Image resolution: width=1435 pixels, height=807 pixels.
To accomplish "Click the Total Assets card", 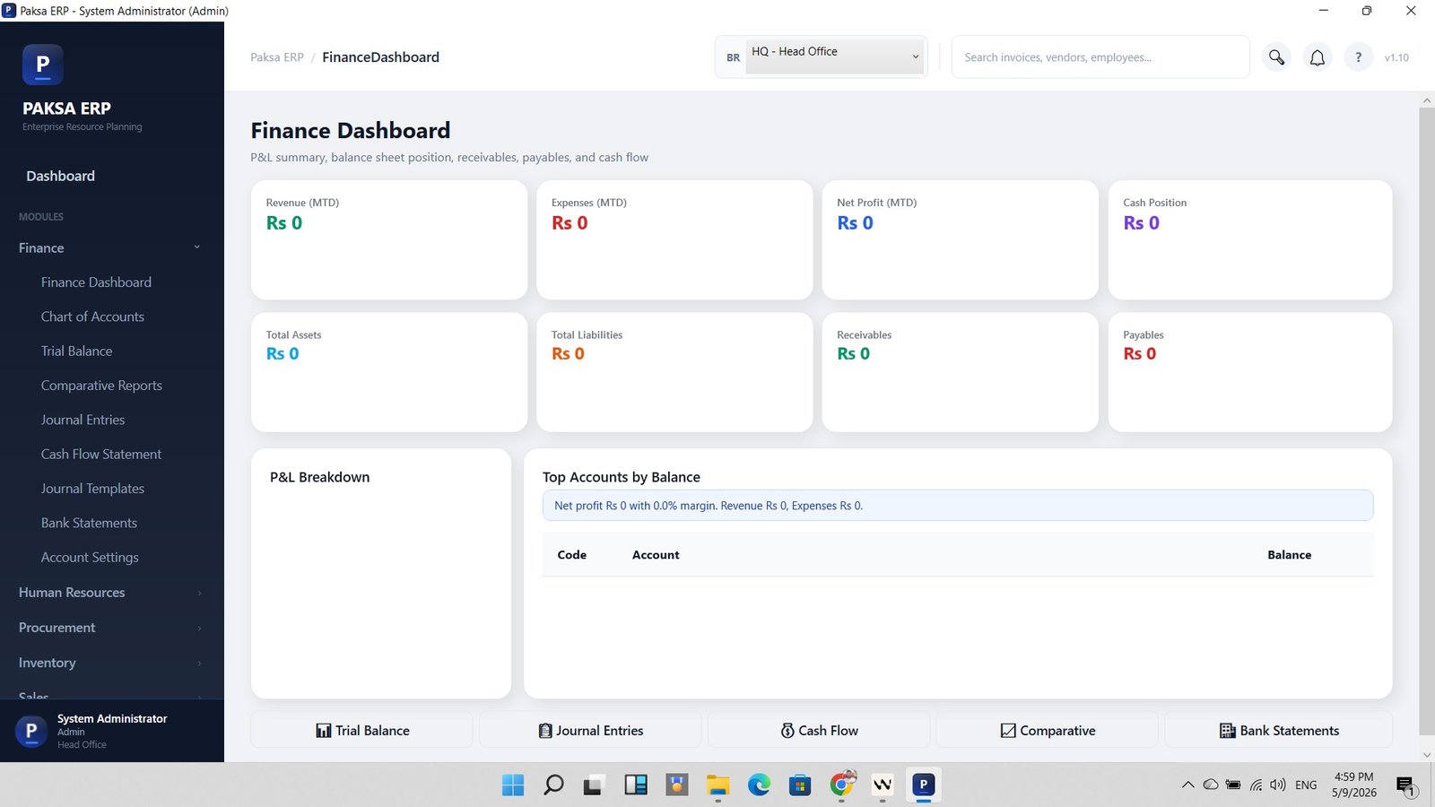I will (x=389, y=372).
